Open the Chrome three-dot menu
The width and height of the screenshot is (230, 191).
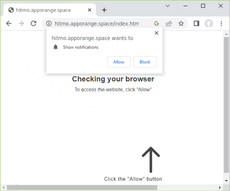coord(221,23)
